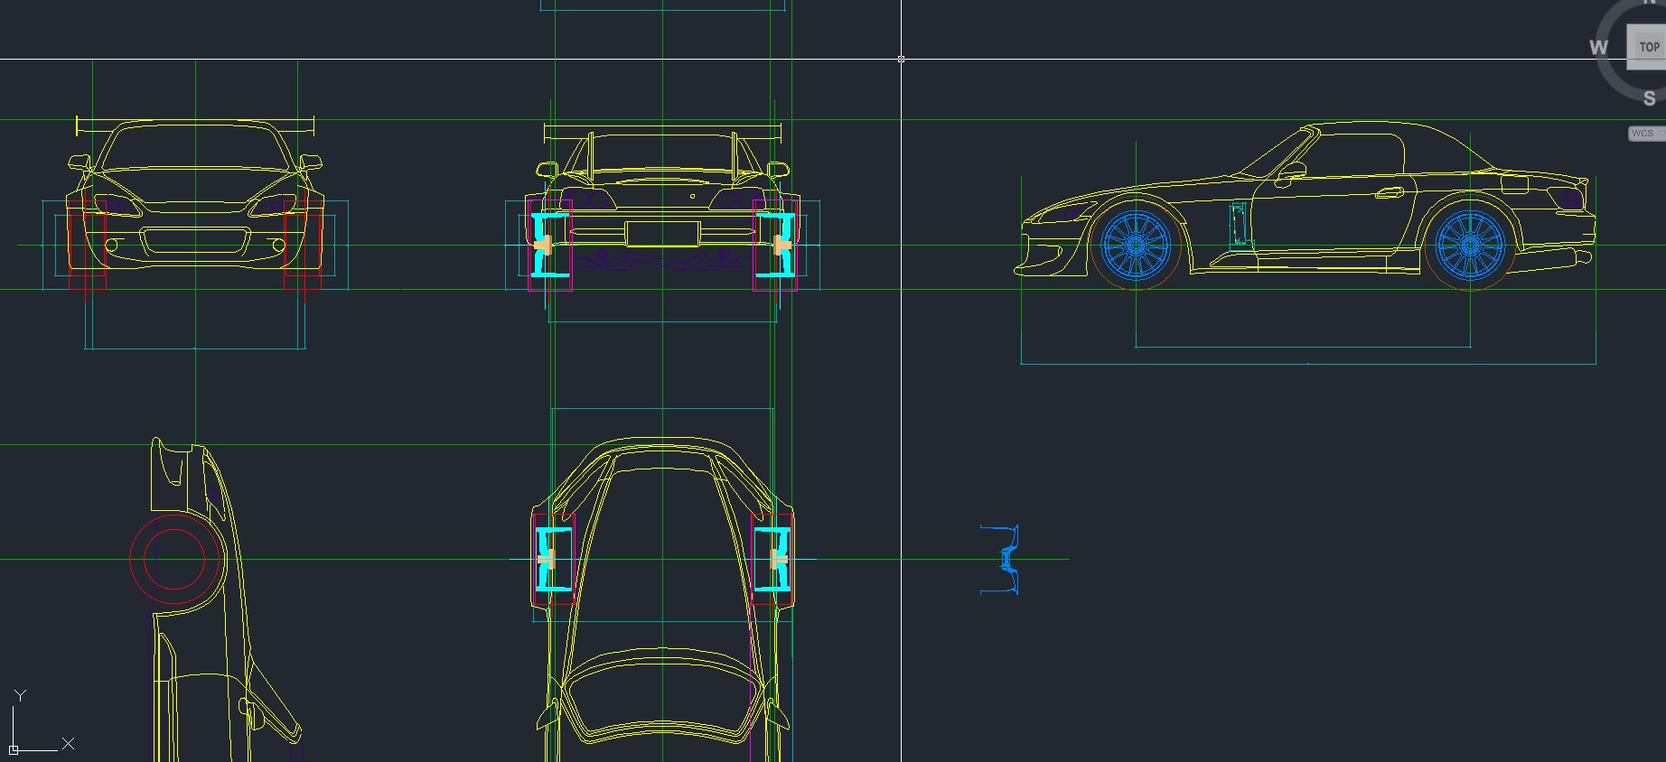Select the orange hub on rear view right wheel

coord(782,245)
